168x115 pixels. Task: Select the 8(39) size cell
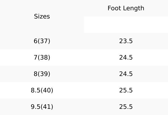42,74
